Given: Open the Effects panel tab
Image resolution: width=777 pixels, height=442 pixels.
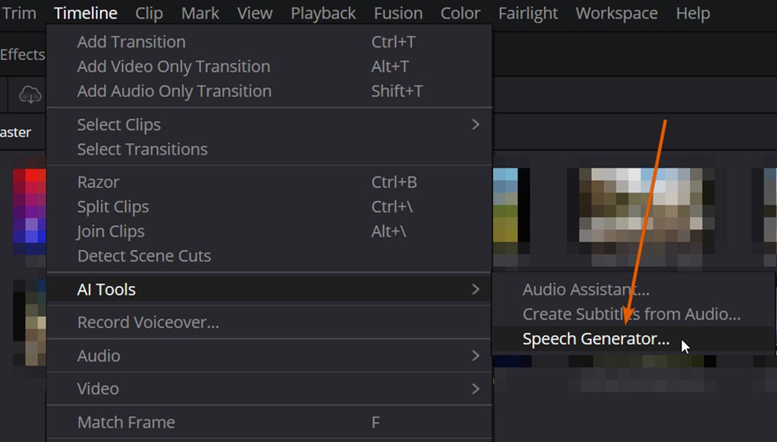Looking at the screenshot, I should click(22, 55).
